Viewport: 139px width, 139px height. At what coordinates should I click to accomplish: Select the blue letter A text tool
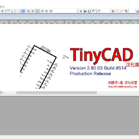point(81,11)
